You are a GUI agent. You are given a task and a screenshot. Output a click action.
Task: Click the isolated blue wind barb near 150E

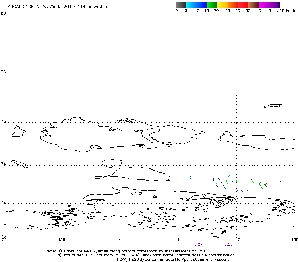tap(279, 180)
